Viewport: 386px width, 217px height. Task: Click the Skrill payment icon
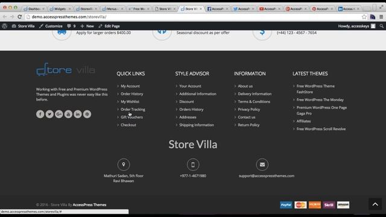[329, 205]
